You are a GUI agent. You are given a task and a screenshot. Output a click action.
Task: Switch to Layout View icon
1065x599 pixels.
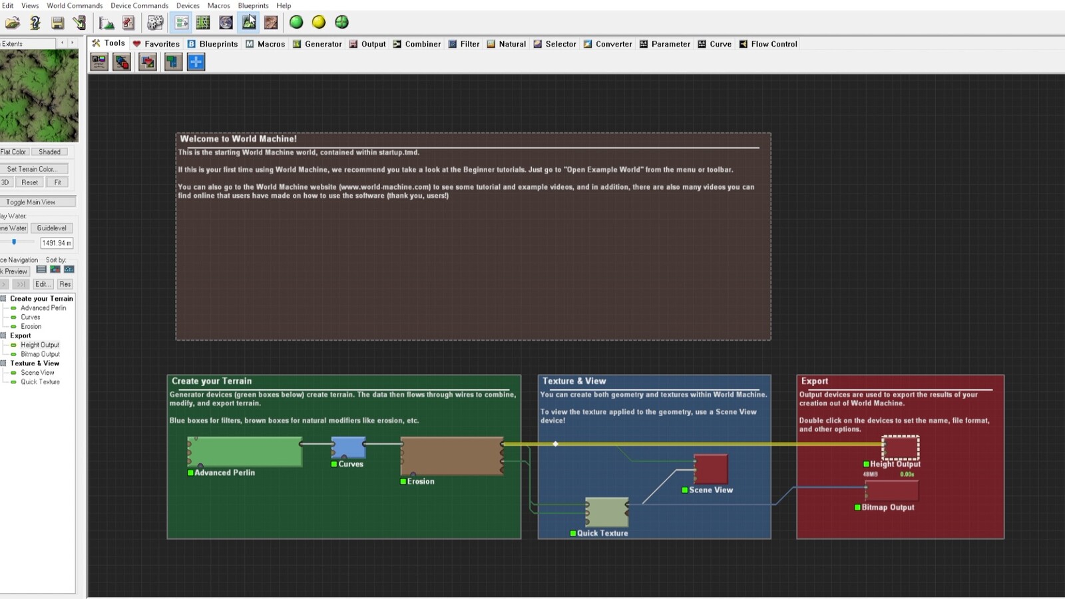[203, 23]
